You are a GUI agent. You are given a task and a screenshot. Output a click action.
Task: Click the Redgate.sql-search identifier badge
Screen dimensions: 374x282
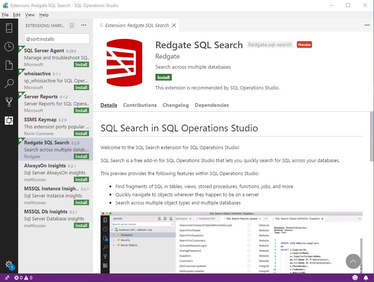coord(270,45)
